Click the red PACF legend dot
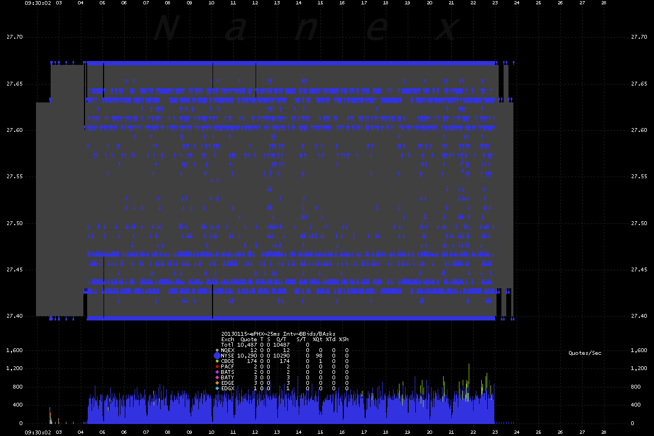Screen dimensions: 654x436 pyautogui.click(x=217, y=366)
